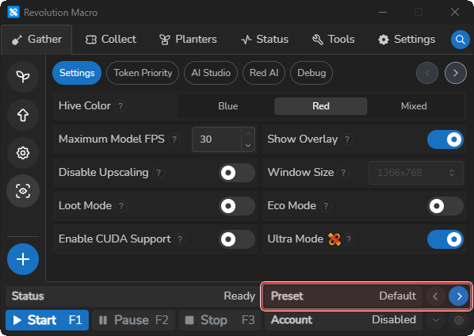Click the Disable Upscaling help icon
474x336 pixels.
tap(159, 173)
